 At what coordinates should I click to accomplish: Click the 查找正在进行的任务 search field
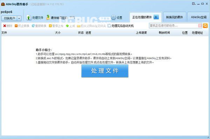pyautogui.click(x=174, y=26)
